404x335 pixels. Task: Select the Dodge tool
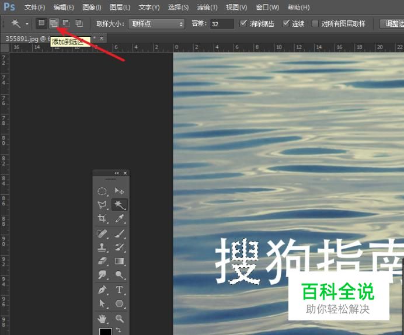119,275
